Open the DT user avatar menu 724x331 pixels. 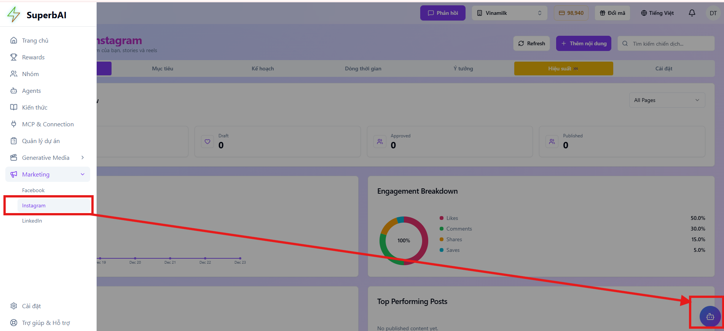[x=713, y=13]
